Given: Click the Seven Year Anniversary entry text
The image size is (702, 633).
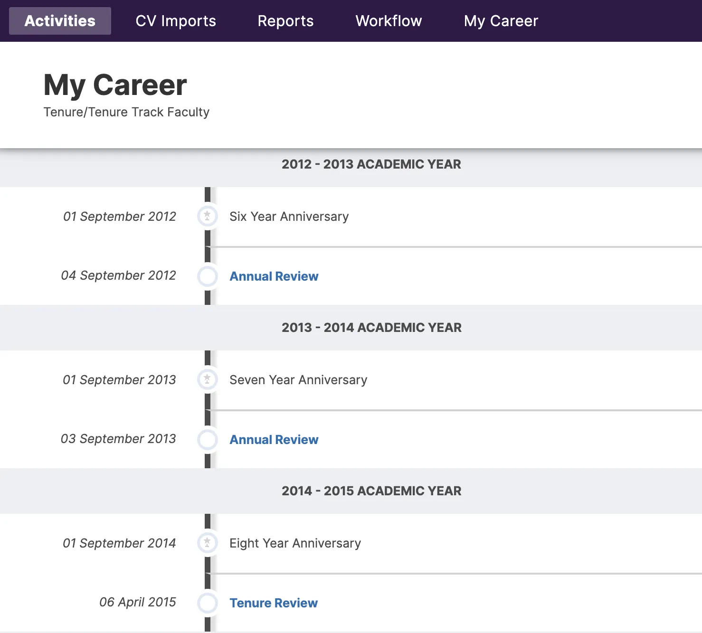Looking at the screenshot, I should click(x=298, y=380).
